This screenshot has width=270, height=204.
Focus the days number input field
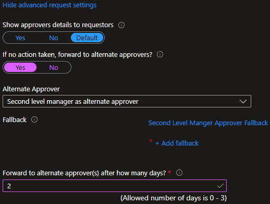coord(115,186)
